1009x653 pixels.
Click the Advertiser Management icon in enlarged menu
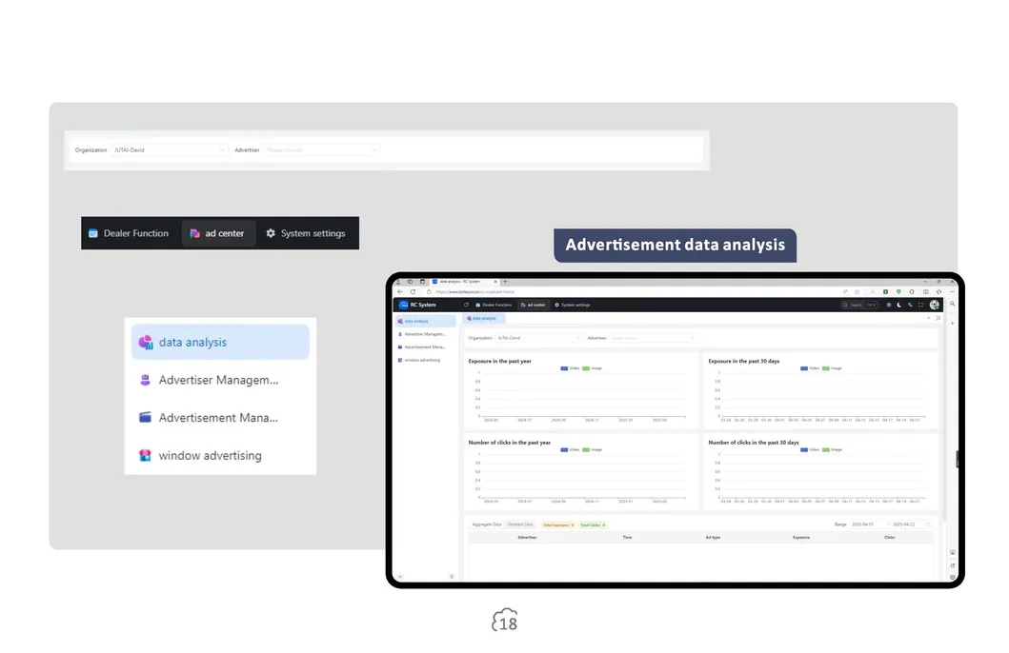coord(146,380)
